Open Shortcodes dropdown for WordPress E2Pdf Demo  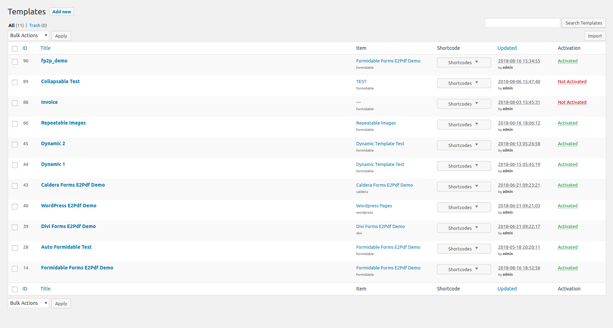(x=464, y=207)
